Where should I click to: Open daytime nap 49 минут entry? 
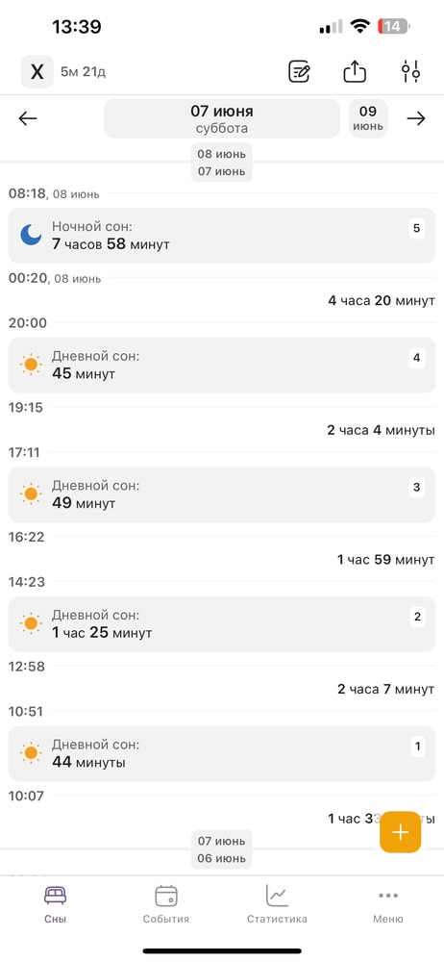(x=222, y=494)
